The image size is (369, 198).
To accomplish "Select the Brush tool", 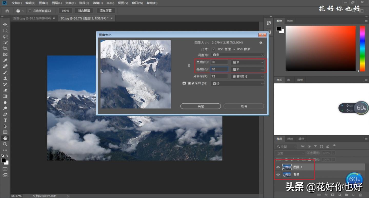I will tap(5, 72).
